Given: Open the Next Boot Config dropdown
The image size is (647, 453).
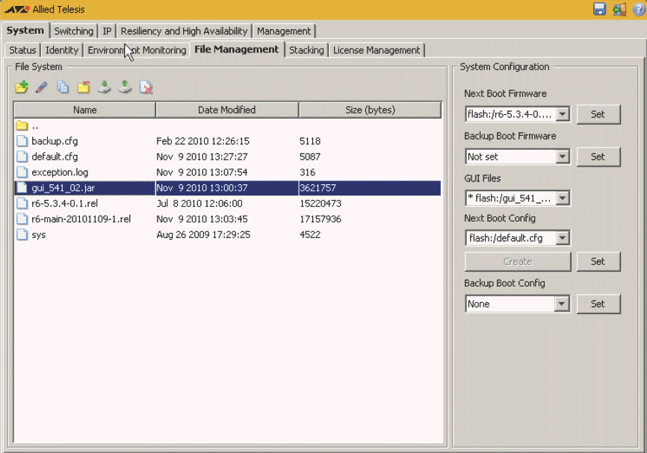Looking at the screenshot, I should click(x=563, y=238).
